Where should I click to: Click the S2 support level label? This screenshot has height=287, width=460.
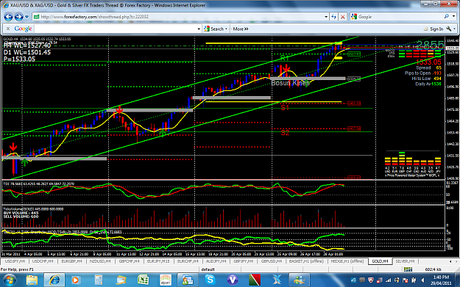coord(285,133)
